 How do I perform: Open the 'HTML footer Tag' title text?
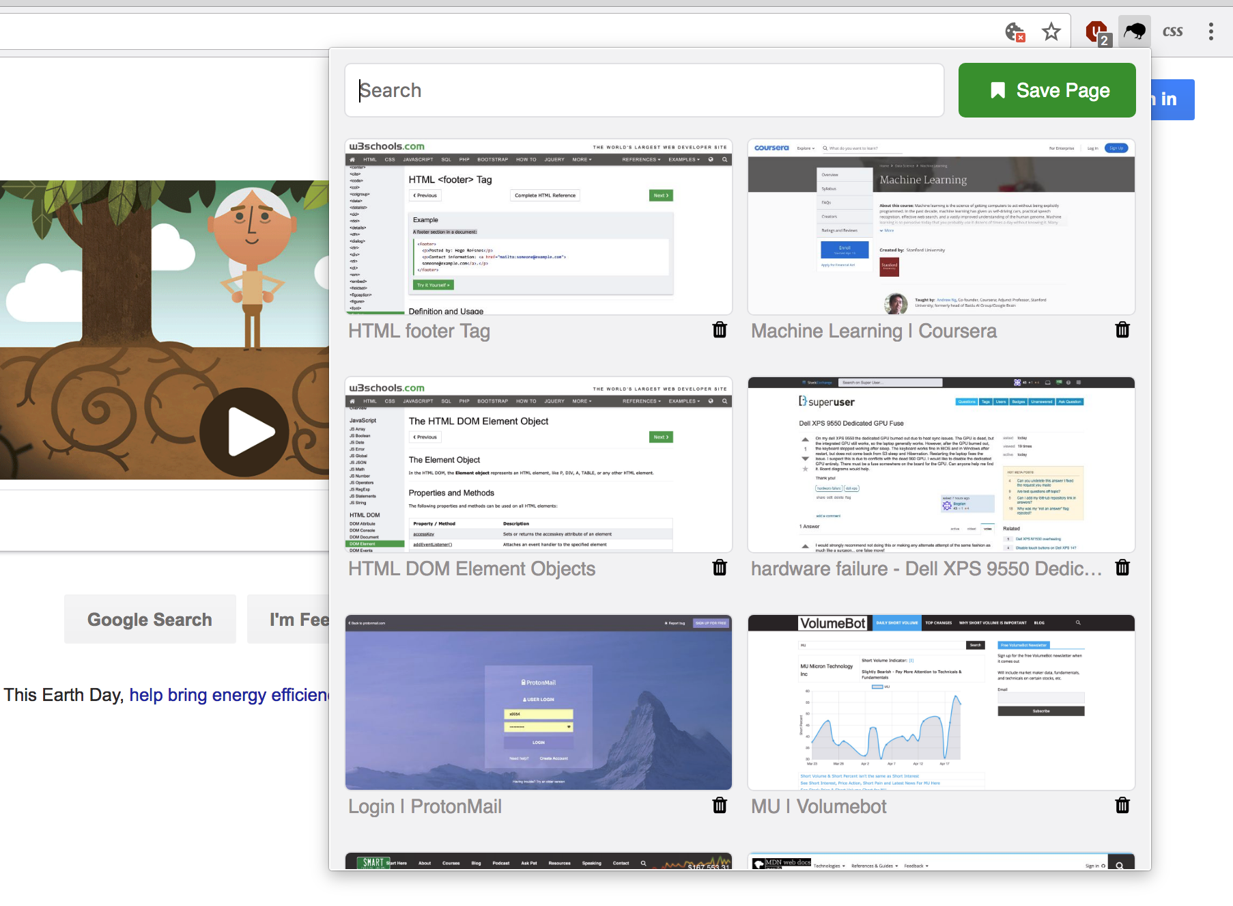pyautogui.click(x=419, y=331)
